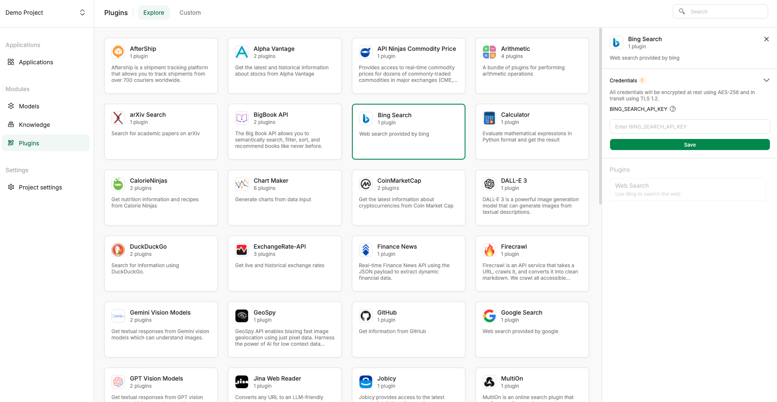Click the API Ninjas Commodity Price icon
This screenshot has height=402, width=777.
pyautogui.click(x=365, y=52)
